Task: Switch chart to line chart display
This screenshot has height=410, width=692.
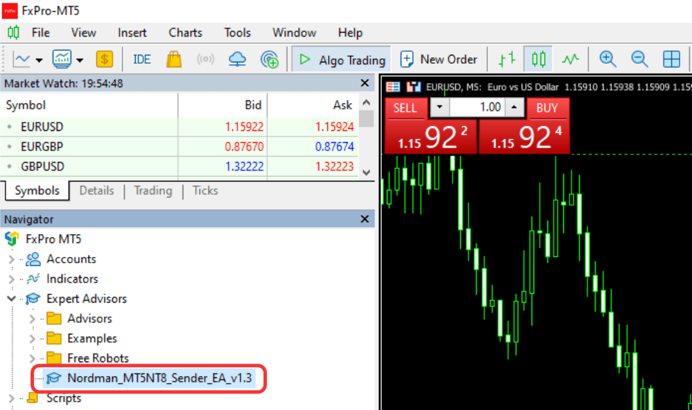Action: click(570, 59)
